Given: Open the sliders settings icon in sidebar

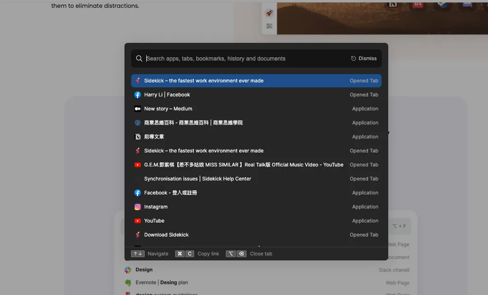Looking at the screenshot, I should tap(269, 26).
